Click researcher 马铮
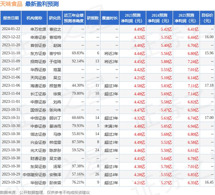The width and height of the screenshot is (215, 195). pos(57,134)
